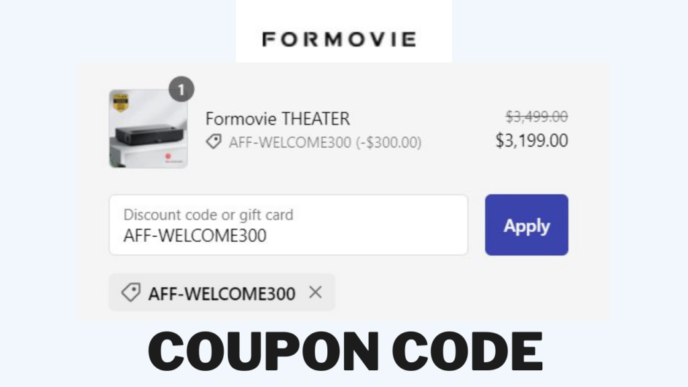Click the award badge on the projector thumbnail

click(121, 101)
